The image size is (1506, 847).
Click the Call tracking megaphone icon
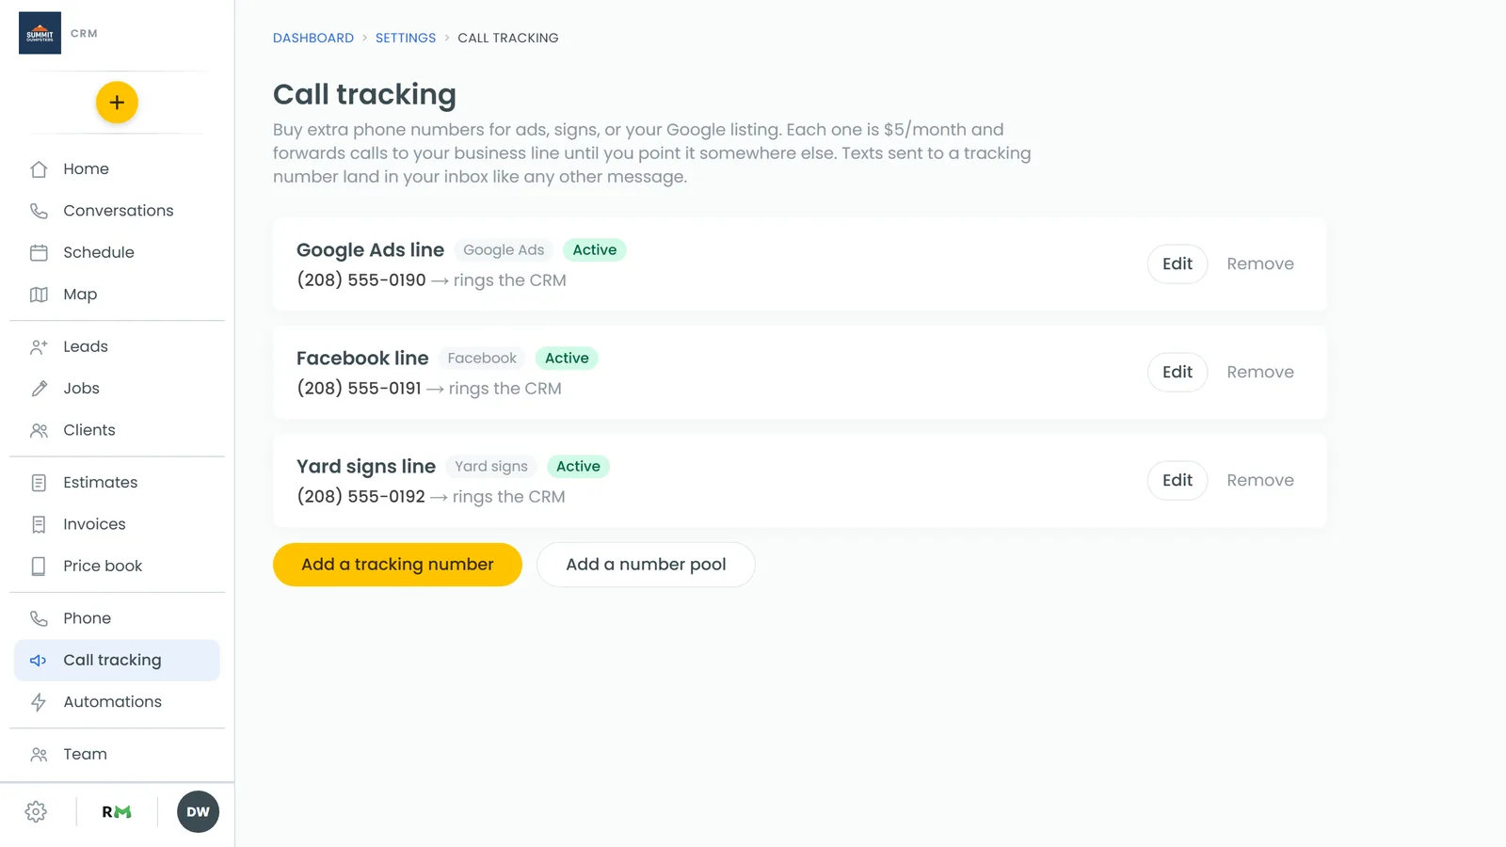(39, 661)
